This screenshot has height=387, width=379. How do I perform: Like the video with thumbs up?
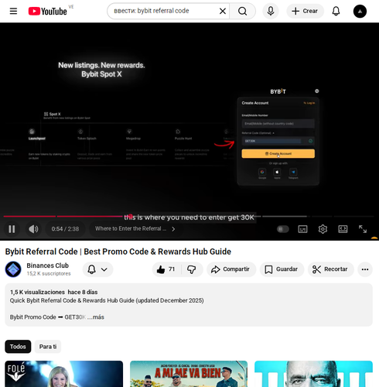coord(166,269)
